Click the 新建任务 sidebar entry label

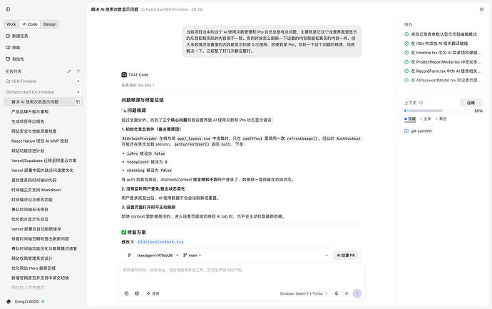[x=20, y=36]
